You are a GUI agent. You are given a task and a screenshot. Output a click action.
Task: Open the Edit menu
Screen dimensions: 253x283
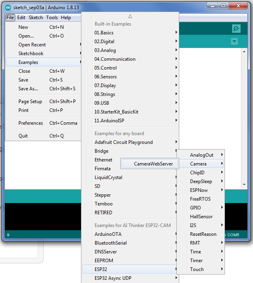click(21, 18)
